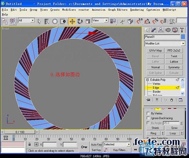Toggle Window/Crossing selection mode
This screenshot has width=189, height=158.
click(x=63, y=22)
